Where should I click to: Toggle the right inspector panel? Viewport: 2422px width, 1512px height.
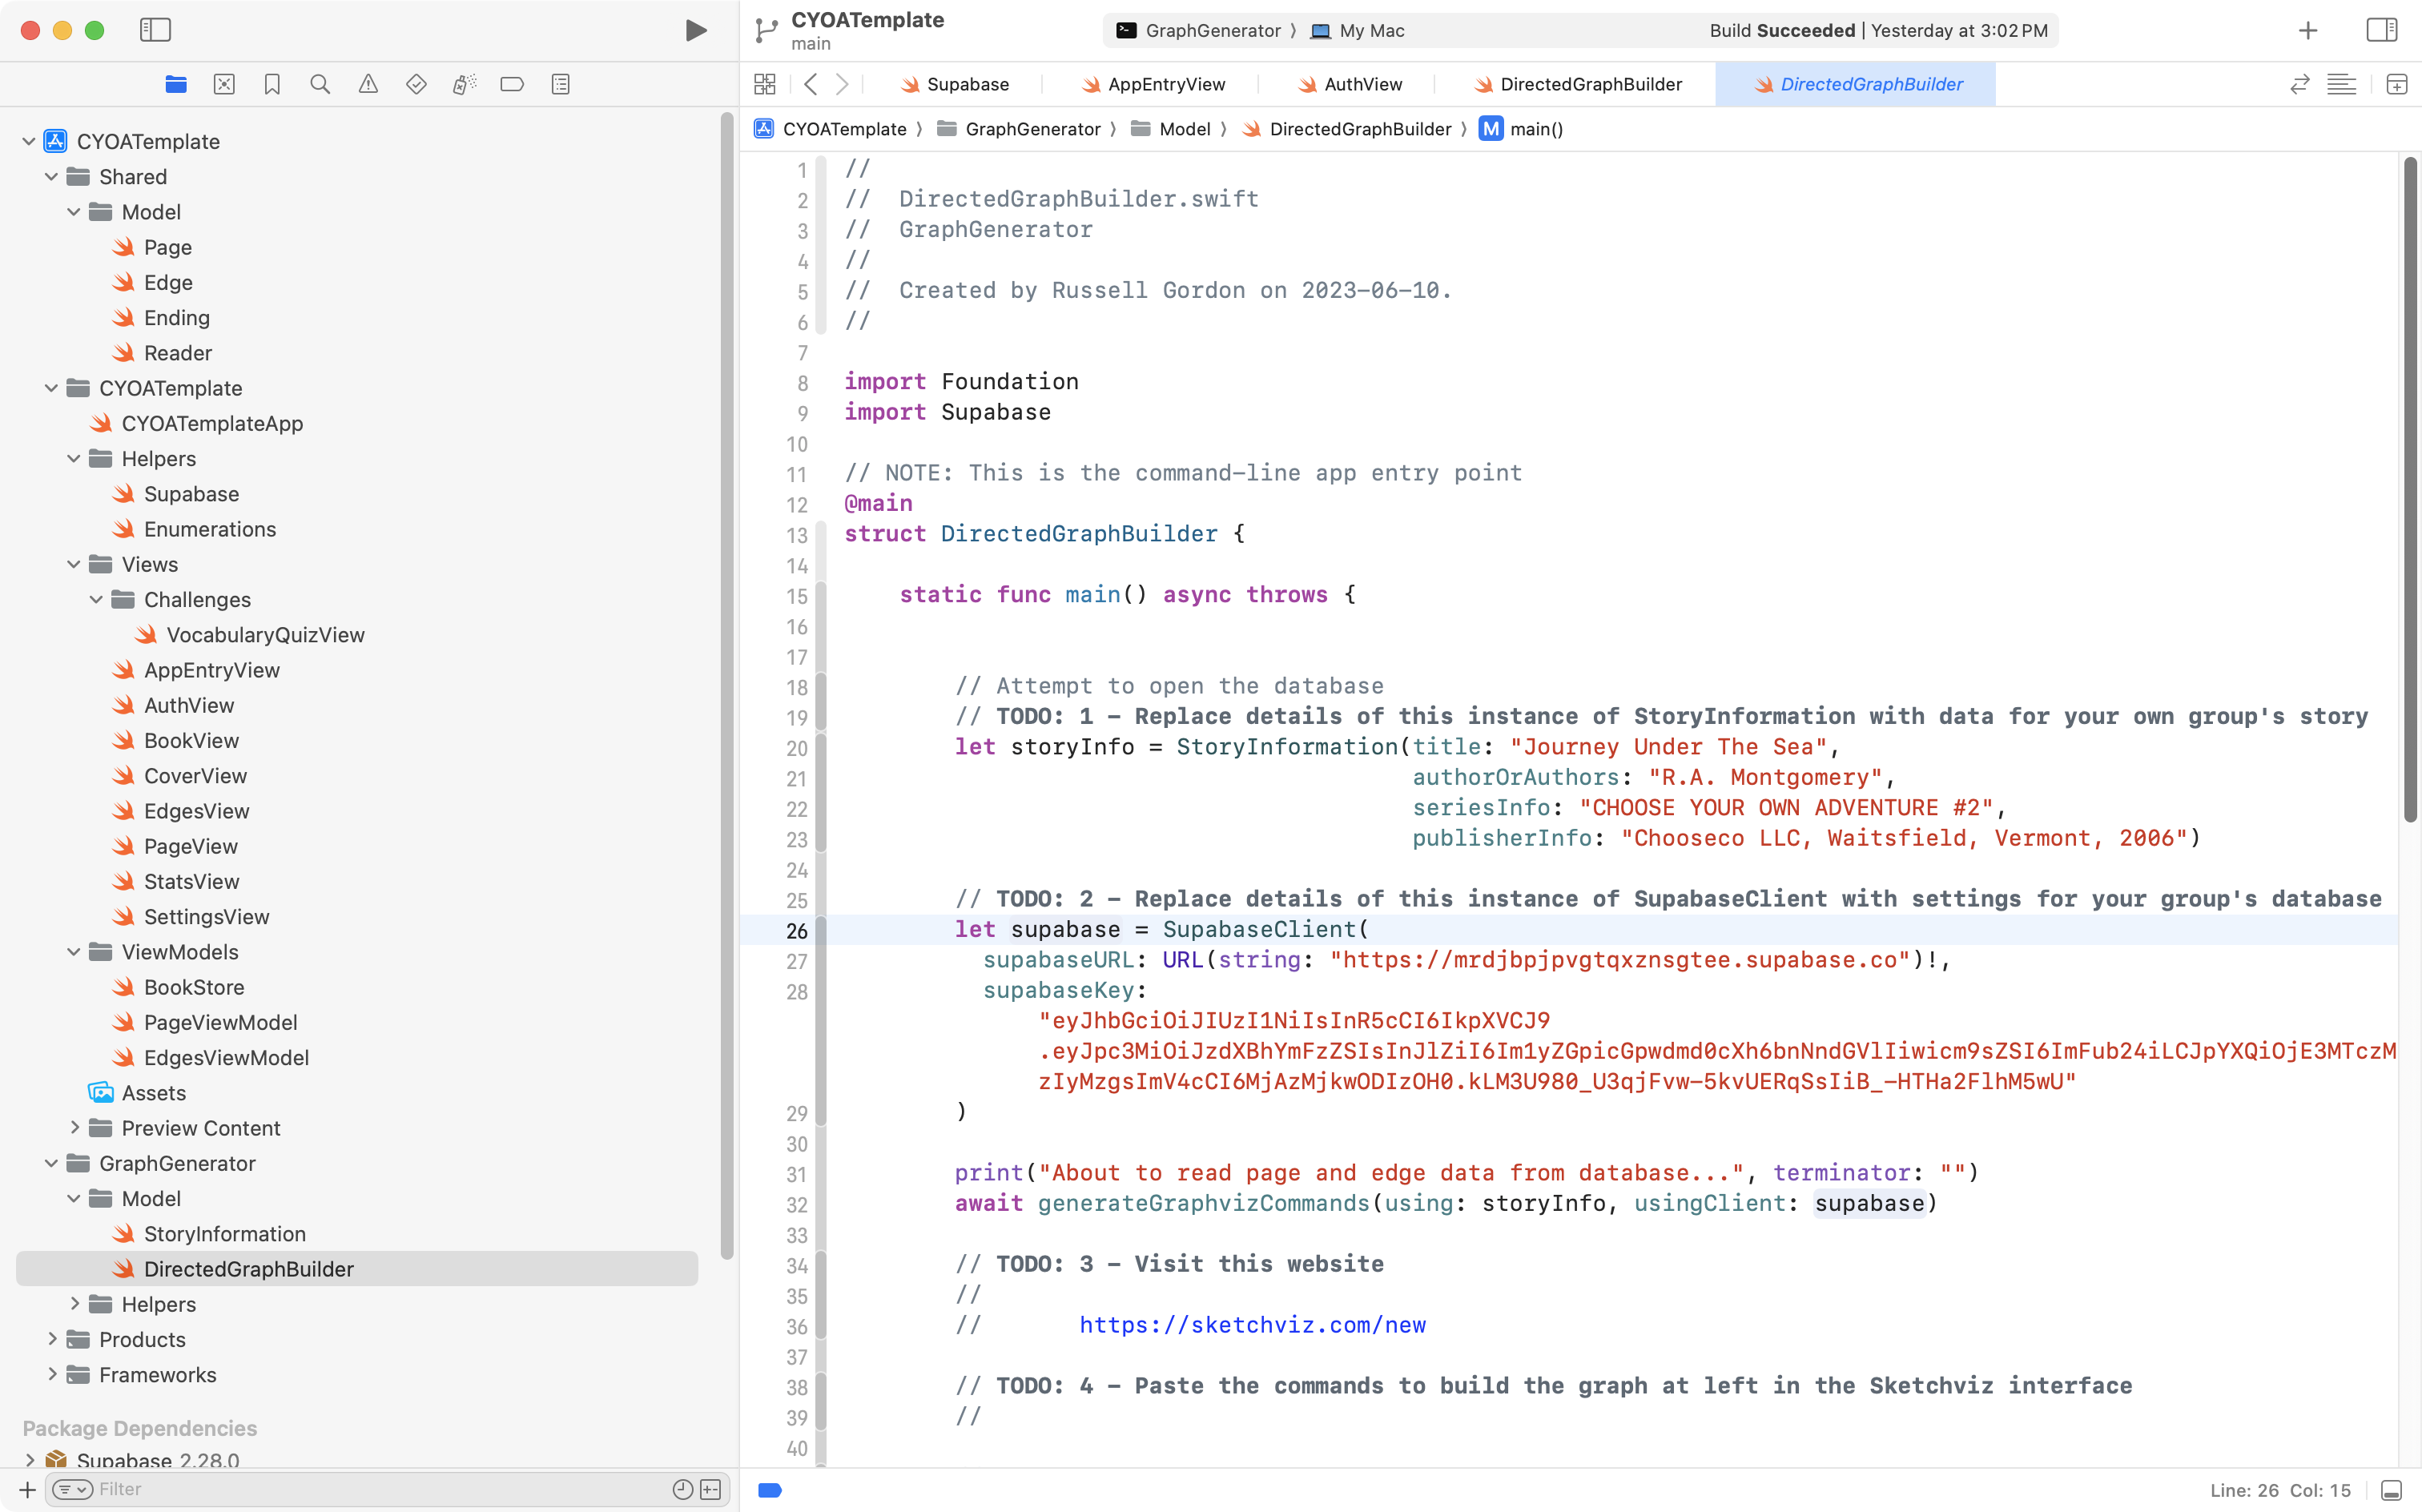pos(2381,30)
